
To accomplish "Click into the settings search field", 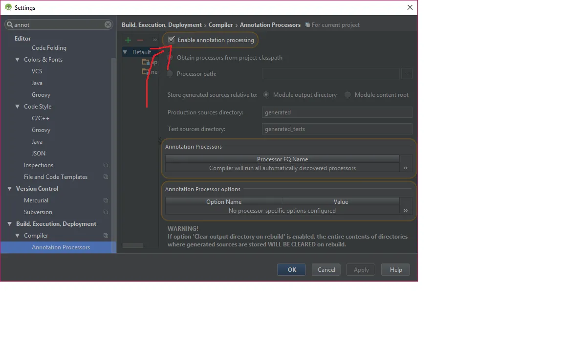I will tap(59, 24).
